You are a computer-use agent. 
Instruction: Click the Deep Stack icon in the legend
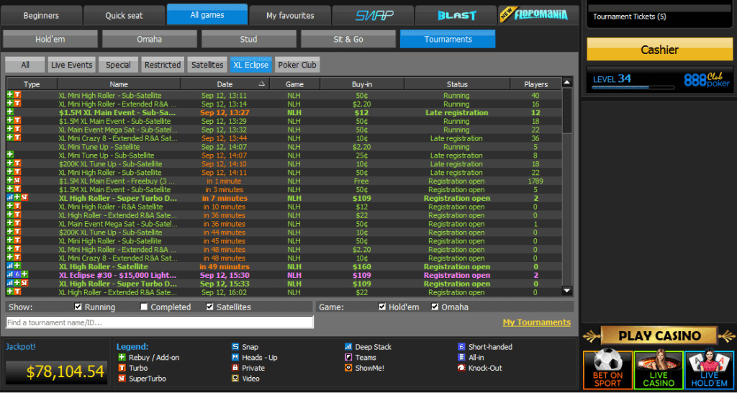click(348, 348)
